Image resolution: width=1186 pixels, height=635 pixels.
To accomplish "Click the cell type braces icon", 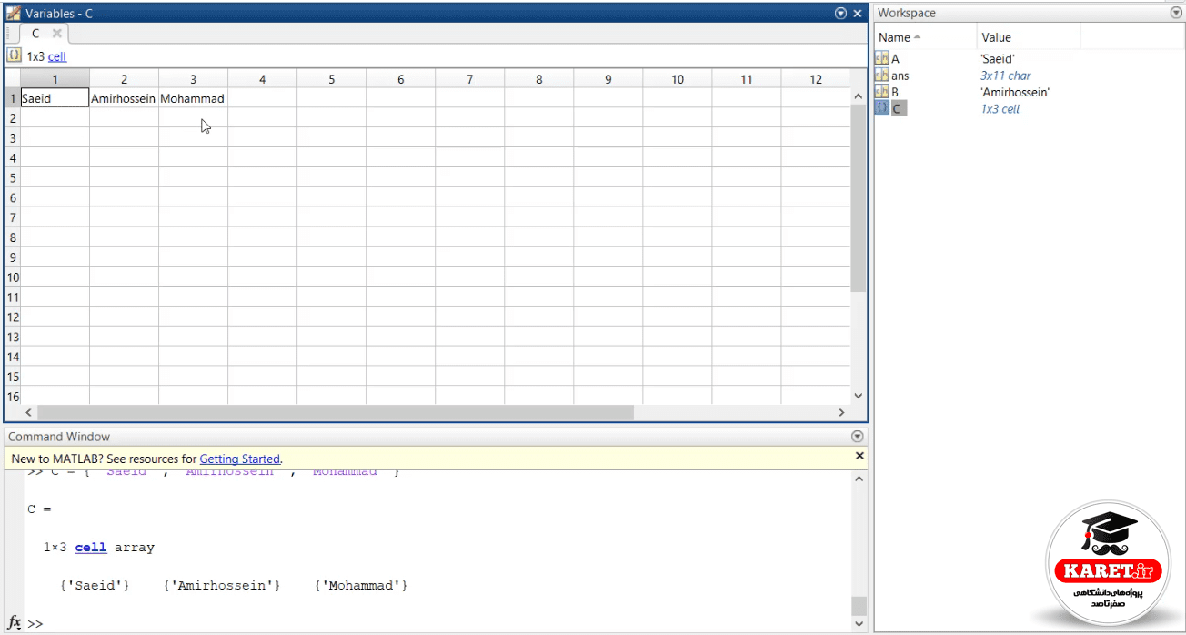I will click(x=14, y=55).
